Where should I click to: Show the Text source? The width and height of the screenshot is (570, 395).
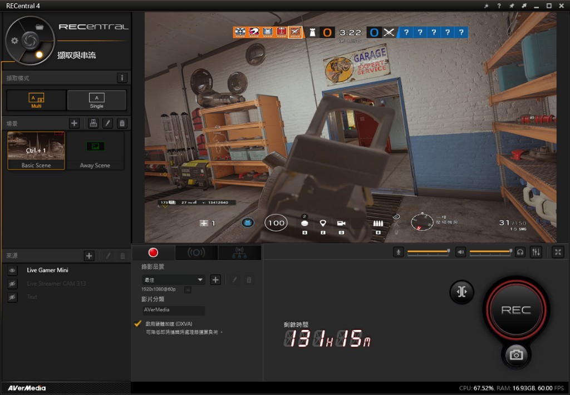(12, 297)
